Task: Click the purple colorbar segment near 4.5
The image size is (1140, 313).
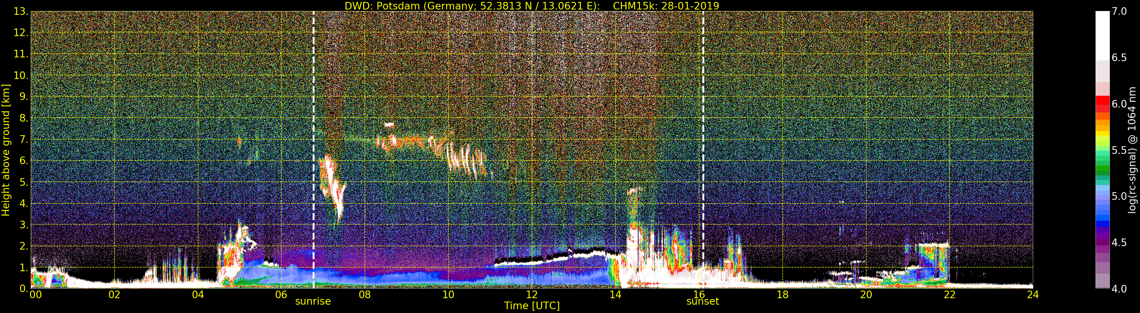Action: [x=1102, y=243]
